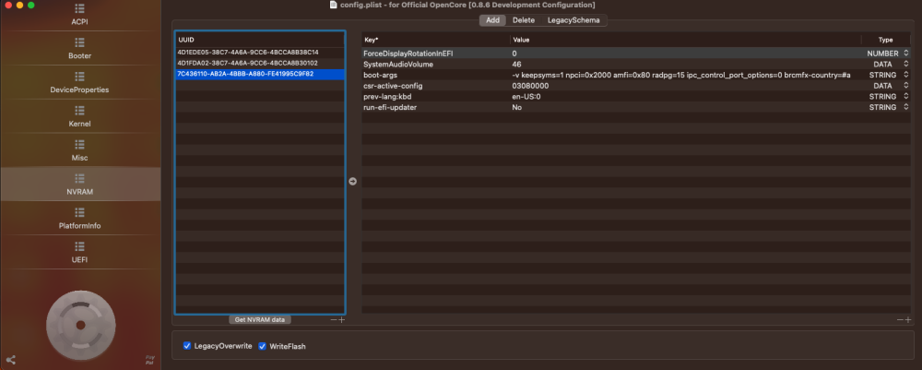Edit the SystemAudioVolume value 46
Image resolution: width=922 pixels, height=370 pixels.
(517, 64)
